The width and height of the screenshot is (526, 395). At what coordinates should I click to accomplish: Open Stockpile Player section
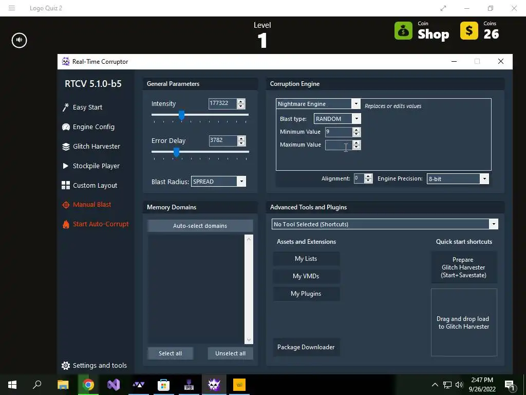[x=96, y=166]
